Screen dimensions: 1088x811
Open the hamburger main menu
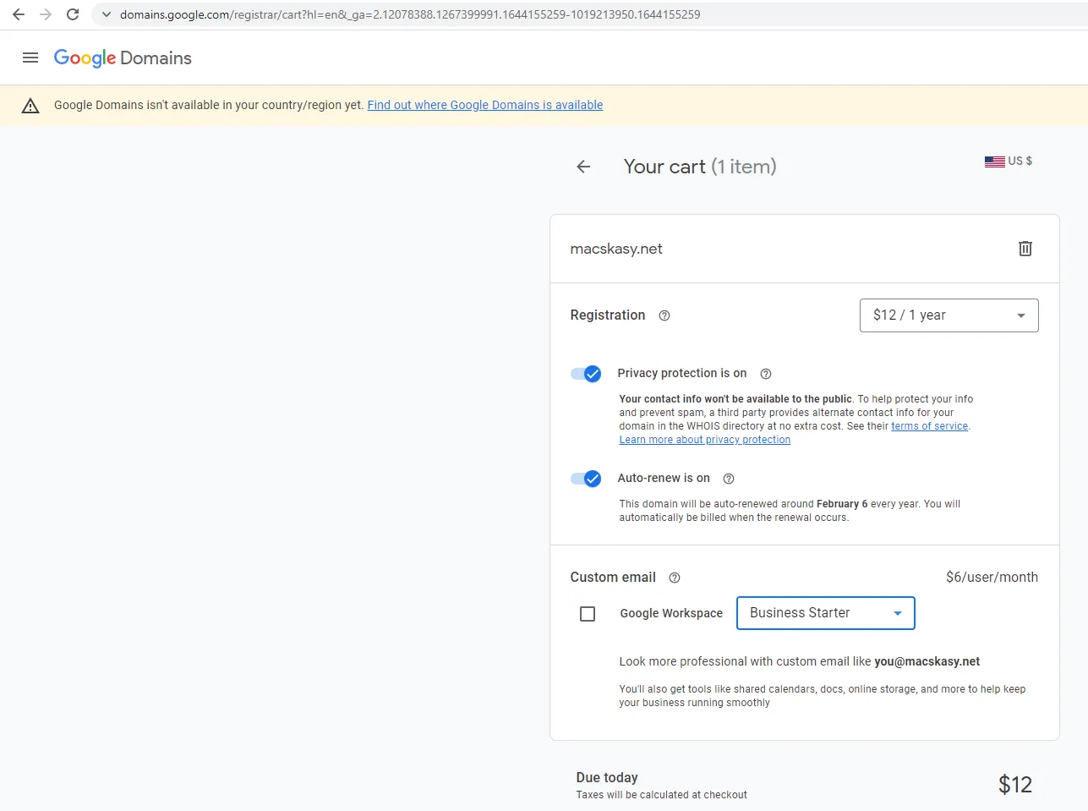click(30, 58)
